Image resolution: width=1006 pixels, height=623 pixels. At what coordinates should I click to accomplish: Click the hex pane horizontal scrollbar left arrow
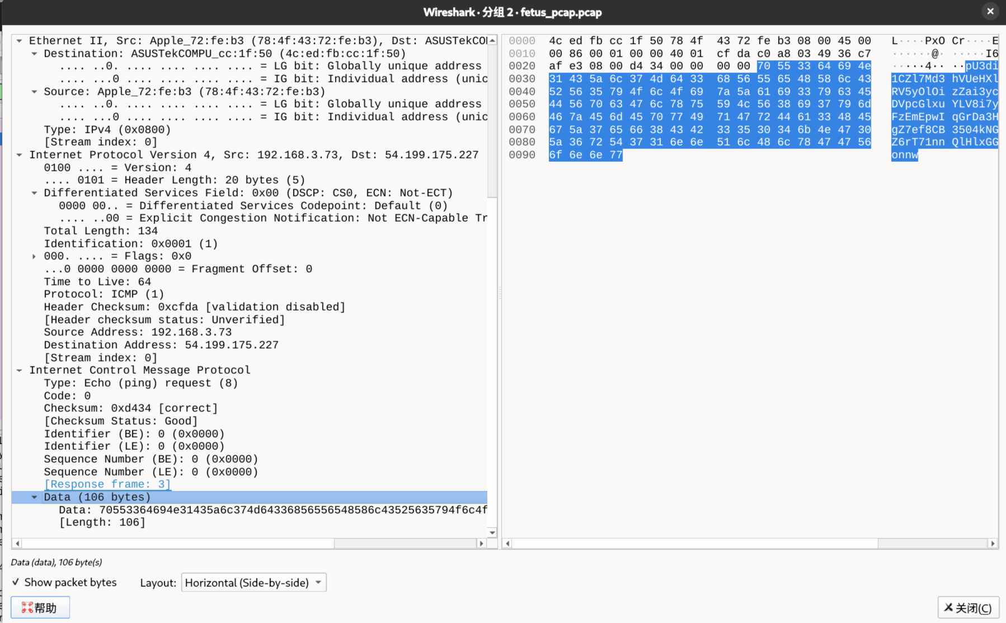coord(508,543)
